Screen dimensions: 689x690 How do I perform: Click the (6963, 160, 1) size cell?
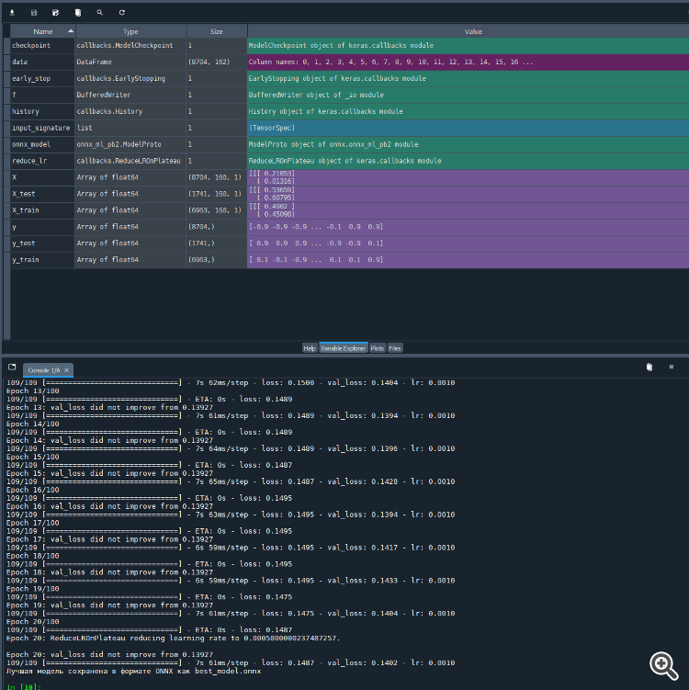(x=217, y=210)
